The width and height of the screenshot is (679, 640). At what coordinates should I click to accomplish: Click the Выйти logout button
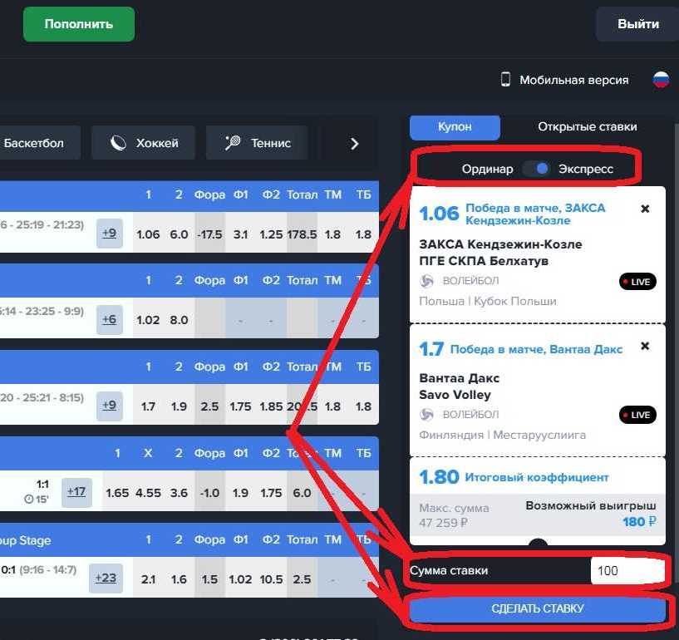(x=637, y=24)
